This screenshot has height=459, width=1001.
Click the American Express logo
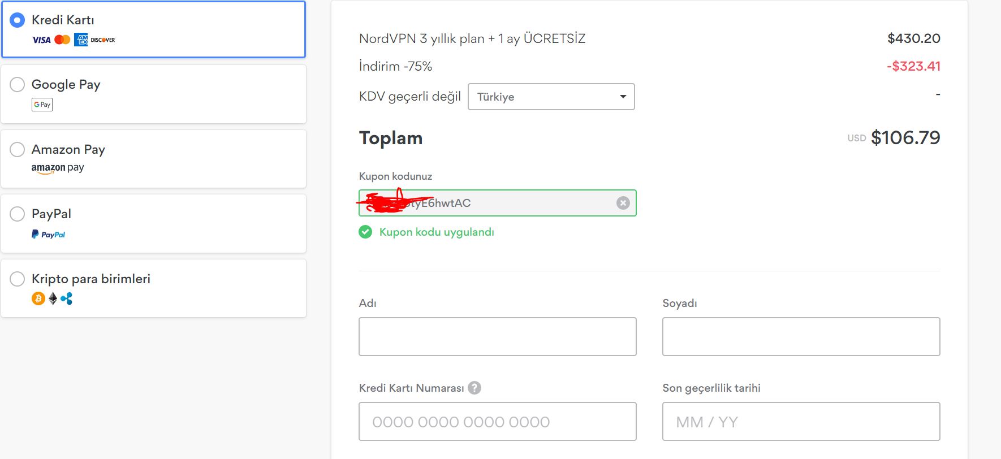pos(81,40)
